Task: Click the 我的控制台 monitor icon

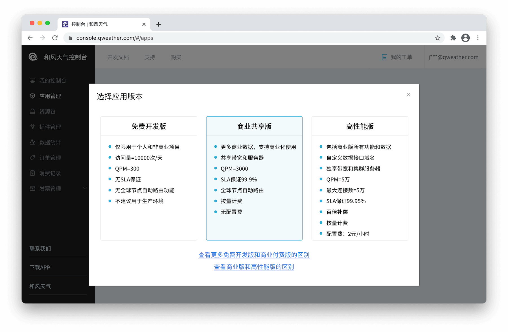Action: tap(32, 80)
